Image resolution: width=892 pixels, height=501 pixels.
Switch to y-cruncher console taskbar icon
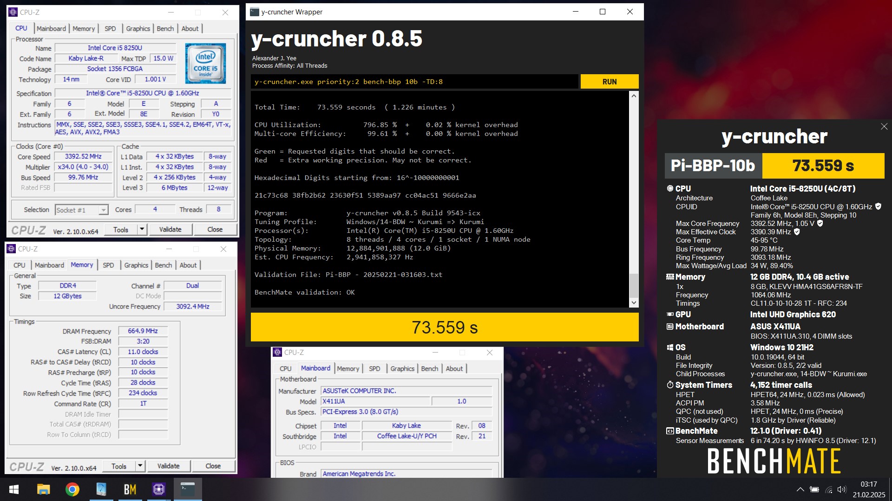coord(188,489)
